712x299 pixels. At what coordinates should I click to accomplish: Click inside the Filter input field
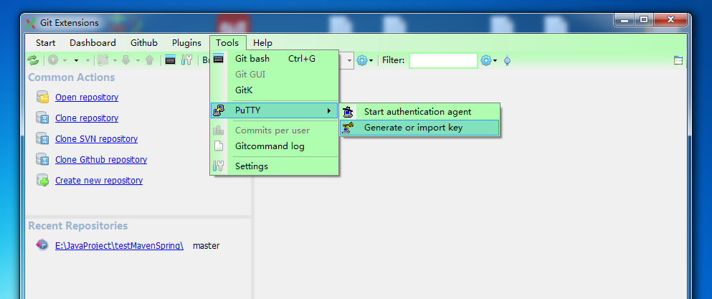[x=443, y=60]
